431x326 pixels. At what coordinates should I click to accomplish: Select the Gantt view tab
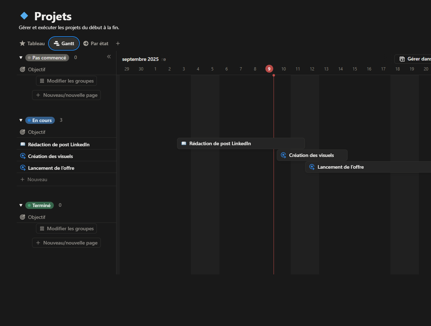click(x=64, y=43)
